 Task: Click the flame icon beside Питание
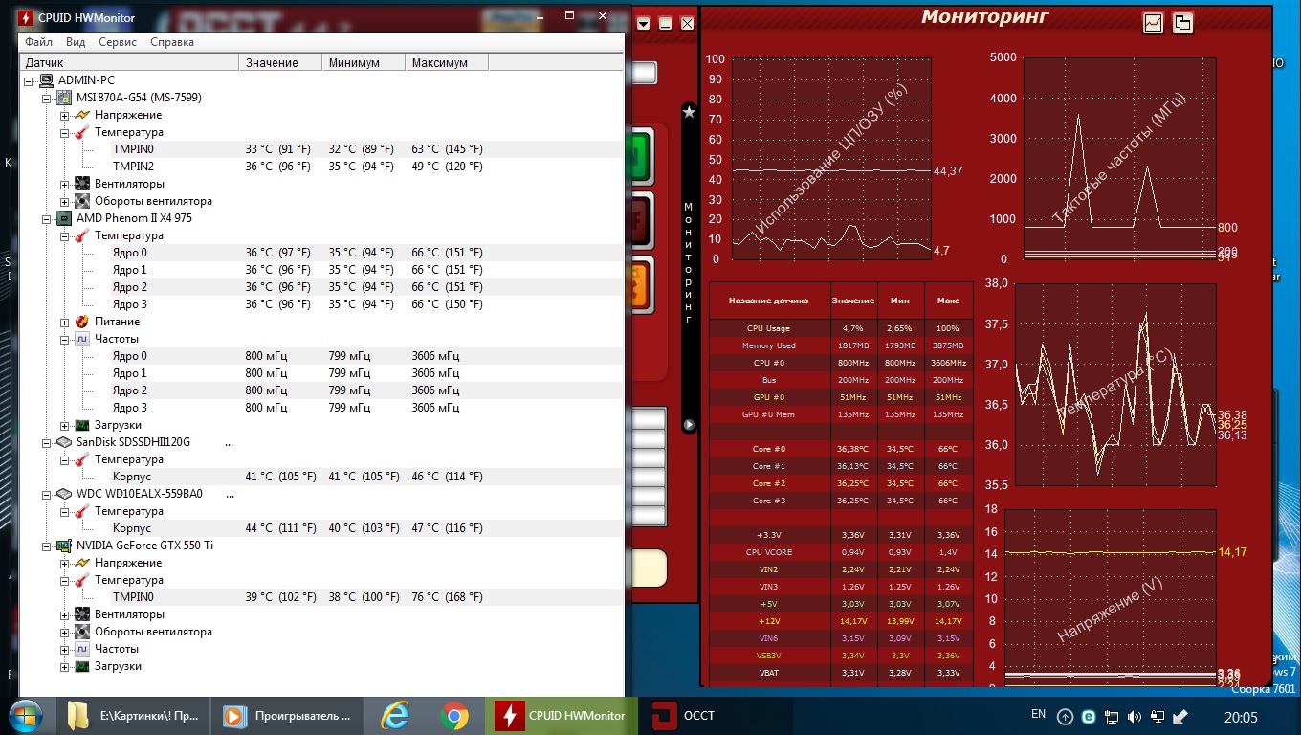[82, 322]
